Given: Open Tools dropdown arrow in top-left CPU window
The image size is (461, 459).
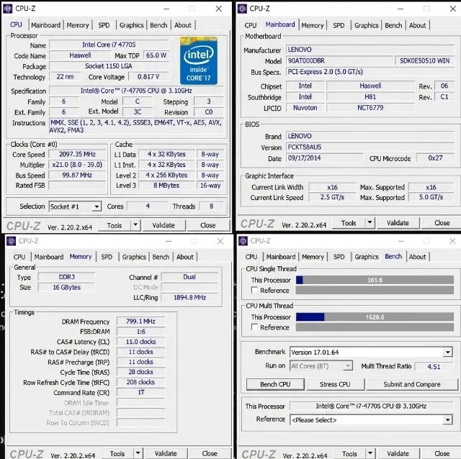Looking at the screenshot, I should click(135, 225).
